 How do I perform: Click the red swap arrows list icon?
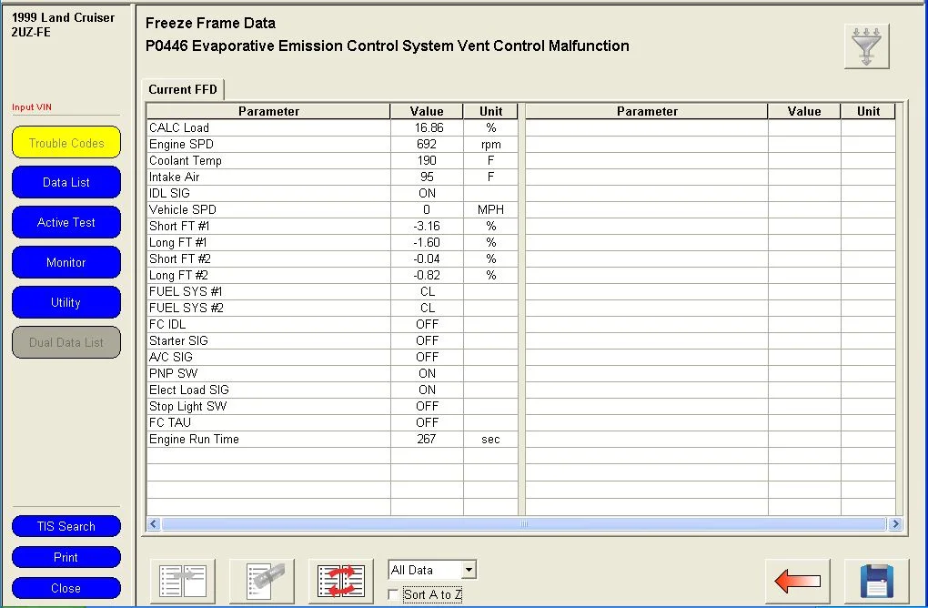(x=341, y=582)
